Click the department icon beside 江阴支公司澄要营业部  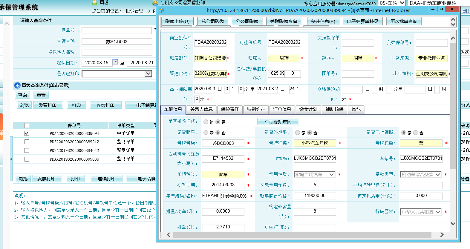pyautogui.click(x=155, y=3)
